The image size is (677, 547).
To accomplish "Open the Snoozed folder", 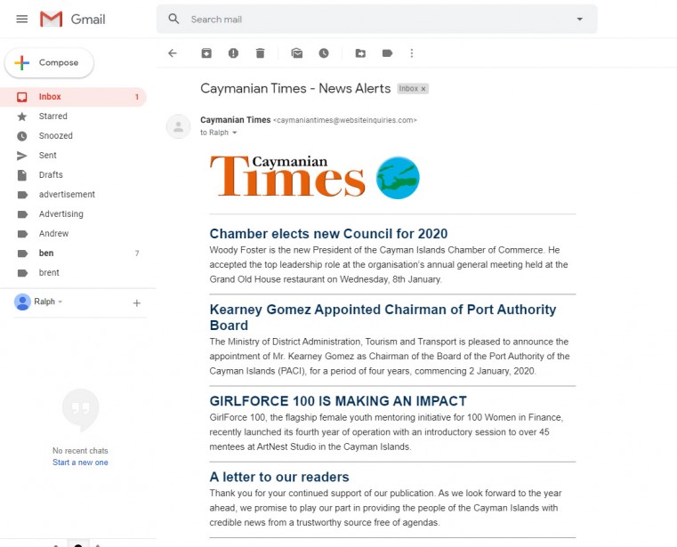I will tap(73, 135).
